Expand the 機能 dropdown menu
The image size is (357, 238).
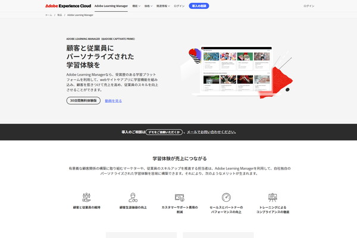136,6
